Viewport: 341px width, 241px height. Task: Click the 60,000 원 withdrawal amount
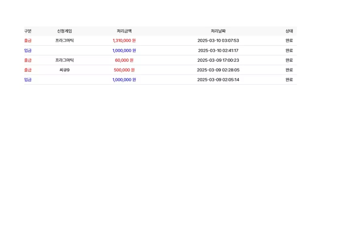[124, 60]
